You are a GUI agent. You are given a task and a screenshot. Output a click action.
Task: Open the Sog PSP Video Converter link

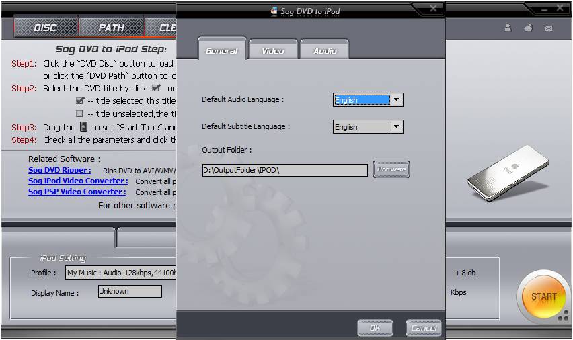click(x=77, y=192)
